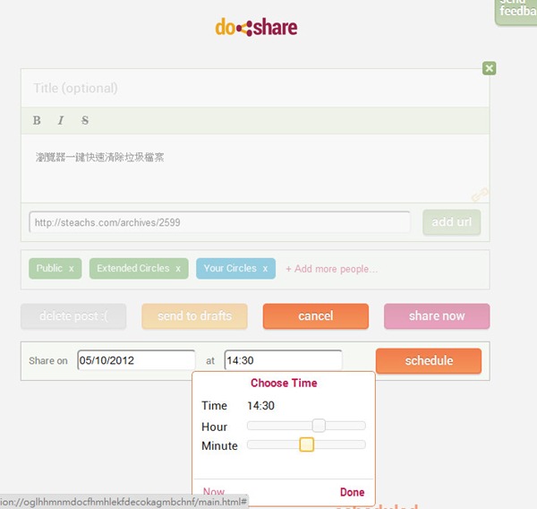Click the Title (optional) field

coord(255,88)
